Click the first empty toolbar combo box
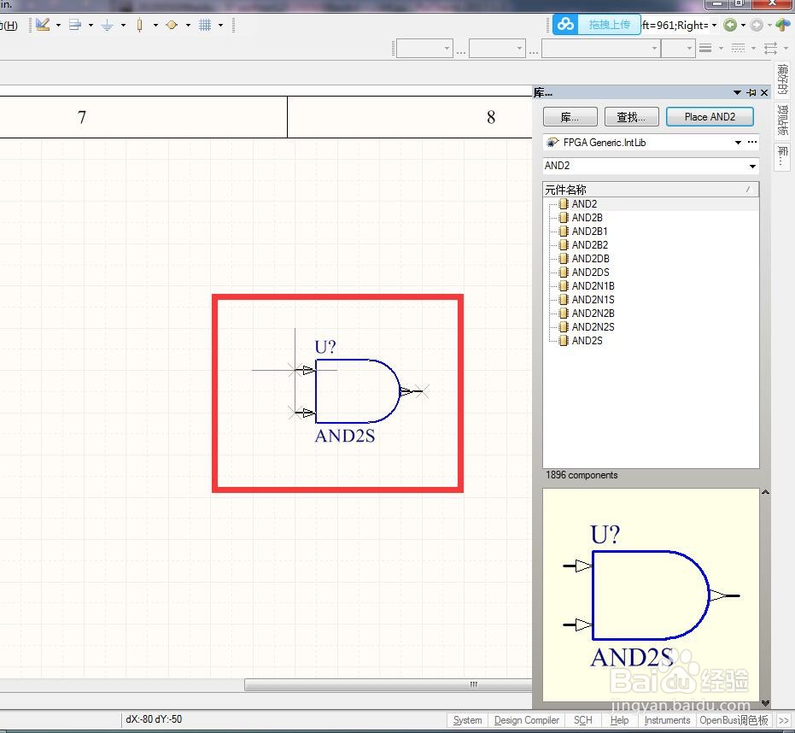Viewport: 795px width, 733px height. (424, 48)
